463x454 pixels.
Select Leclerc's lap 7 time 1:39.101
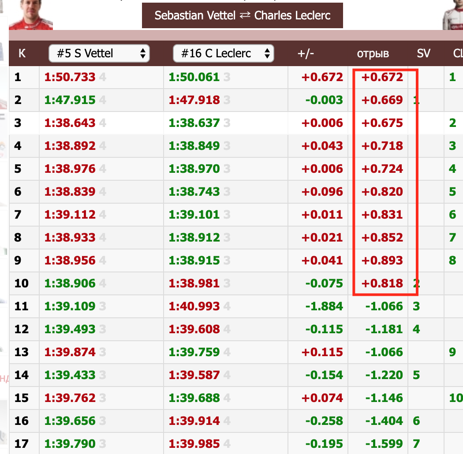[194, 215]
